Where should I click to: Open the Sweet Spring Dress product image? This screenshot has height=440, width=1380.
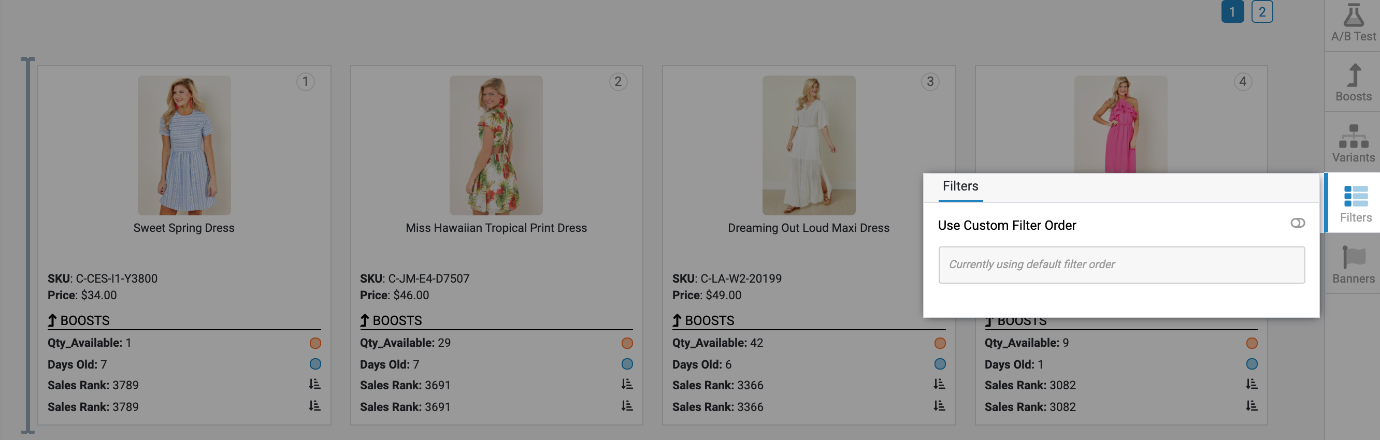tap(184, 145)
